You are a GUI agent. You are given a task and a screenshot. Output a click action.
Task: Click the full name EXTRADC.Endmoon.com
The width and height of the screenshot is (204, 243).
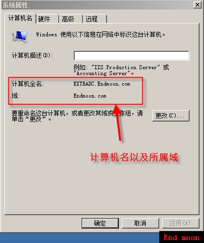(102, 84)
